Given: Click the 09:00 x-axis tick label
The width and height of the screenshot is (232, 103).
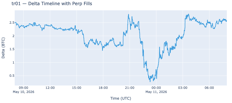Looking at the screenshot, I should [23, 88].
